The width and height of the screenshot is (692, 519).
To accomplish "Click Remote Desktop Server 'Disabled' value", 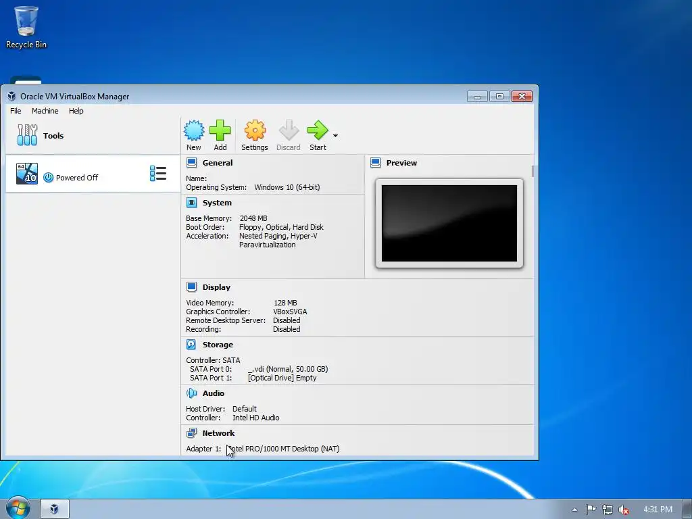I will [287, 320].
